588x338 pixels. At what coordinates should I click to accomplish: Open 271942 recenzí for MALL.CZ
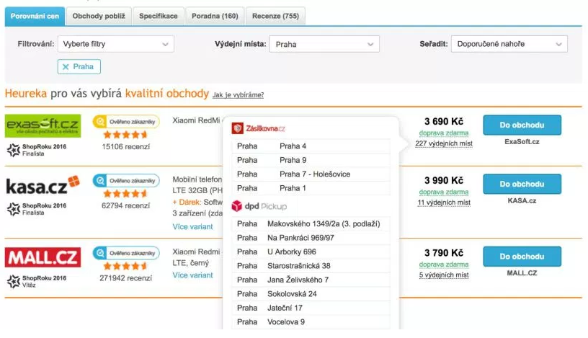125,278
